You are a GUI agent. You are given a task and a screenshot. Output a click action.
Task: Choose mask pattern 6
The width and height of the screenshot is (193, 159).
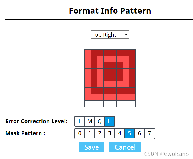pos(140,133)
